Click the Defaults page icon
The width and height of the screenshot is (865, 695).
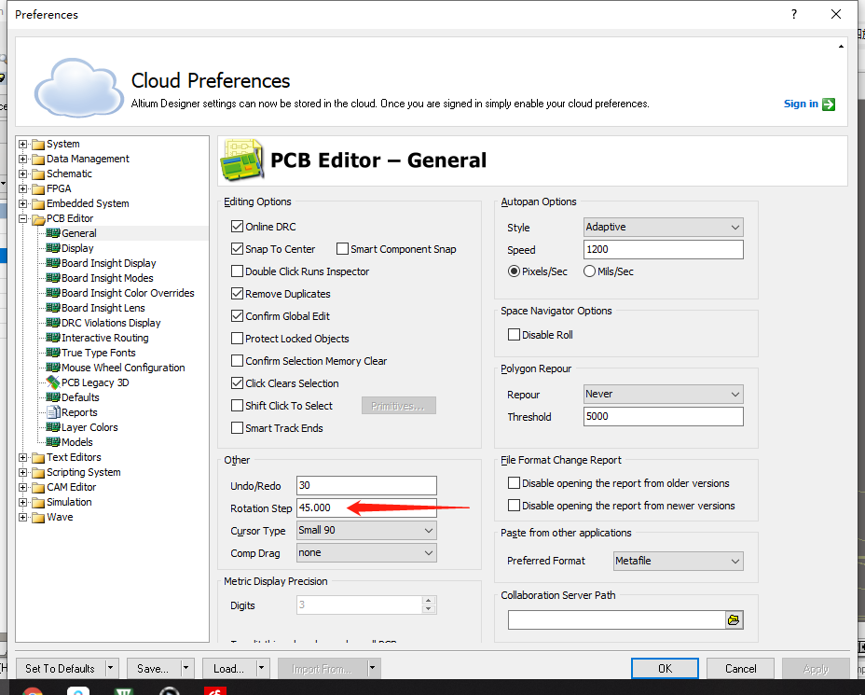(53, 396)
